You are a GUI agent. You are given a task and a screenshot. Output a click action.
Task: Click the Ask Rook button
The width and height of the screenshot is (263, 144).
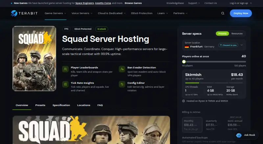click(246, 135)
